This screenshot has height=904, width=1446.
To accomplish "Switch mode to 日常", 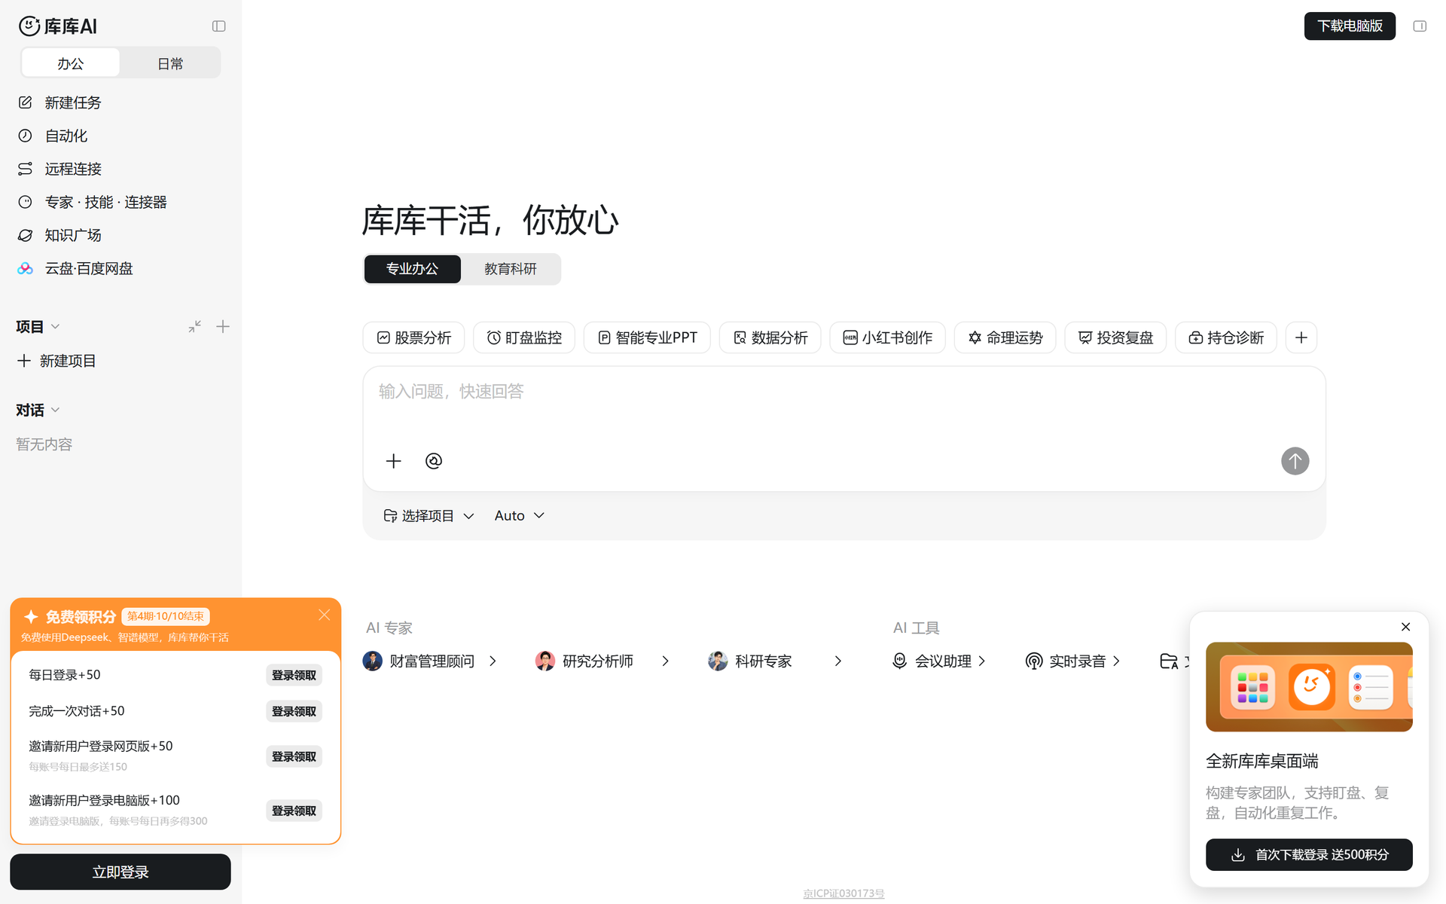I will tap(170, 63).
